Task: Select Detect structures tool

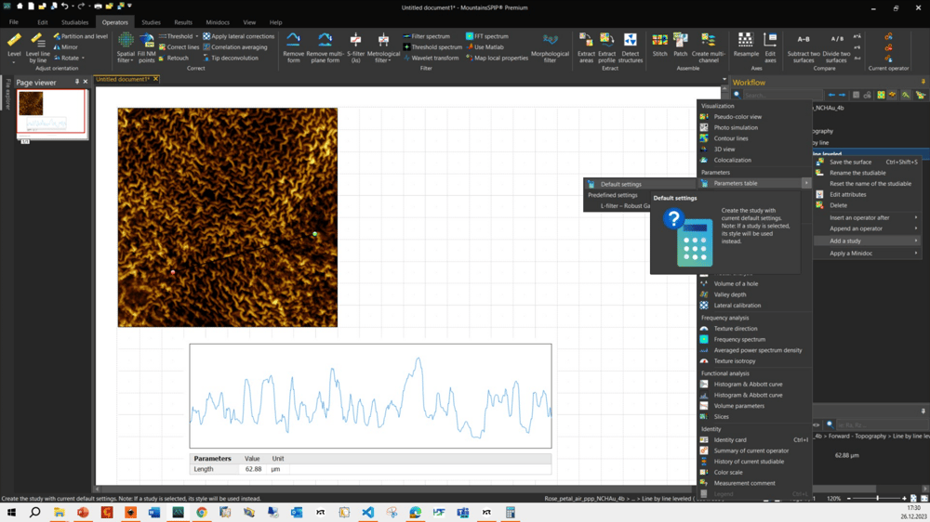Action: pos(630,47)
